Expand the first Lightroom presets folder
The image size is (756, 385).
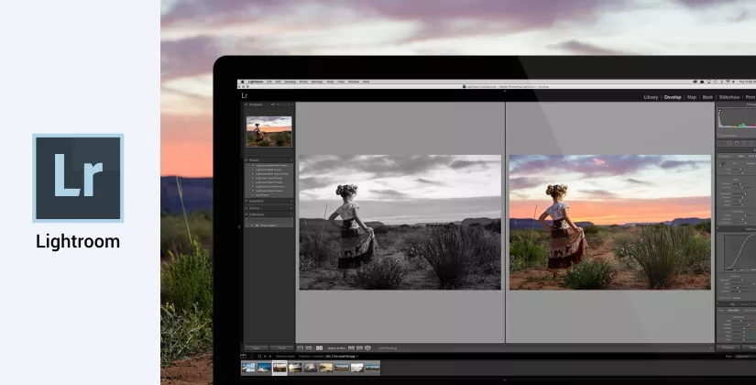(251, 166)
